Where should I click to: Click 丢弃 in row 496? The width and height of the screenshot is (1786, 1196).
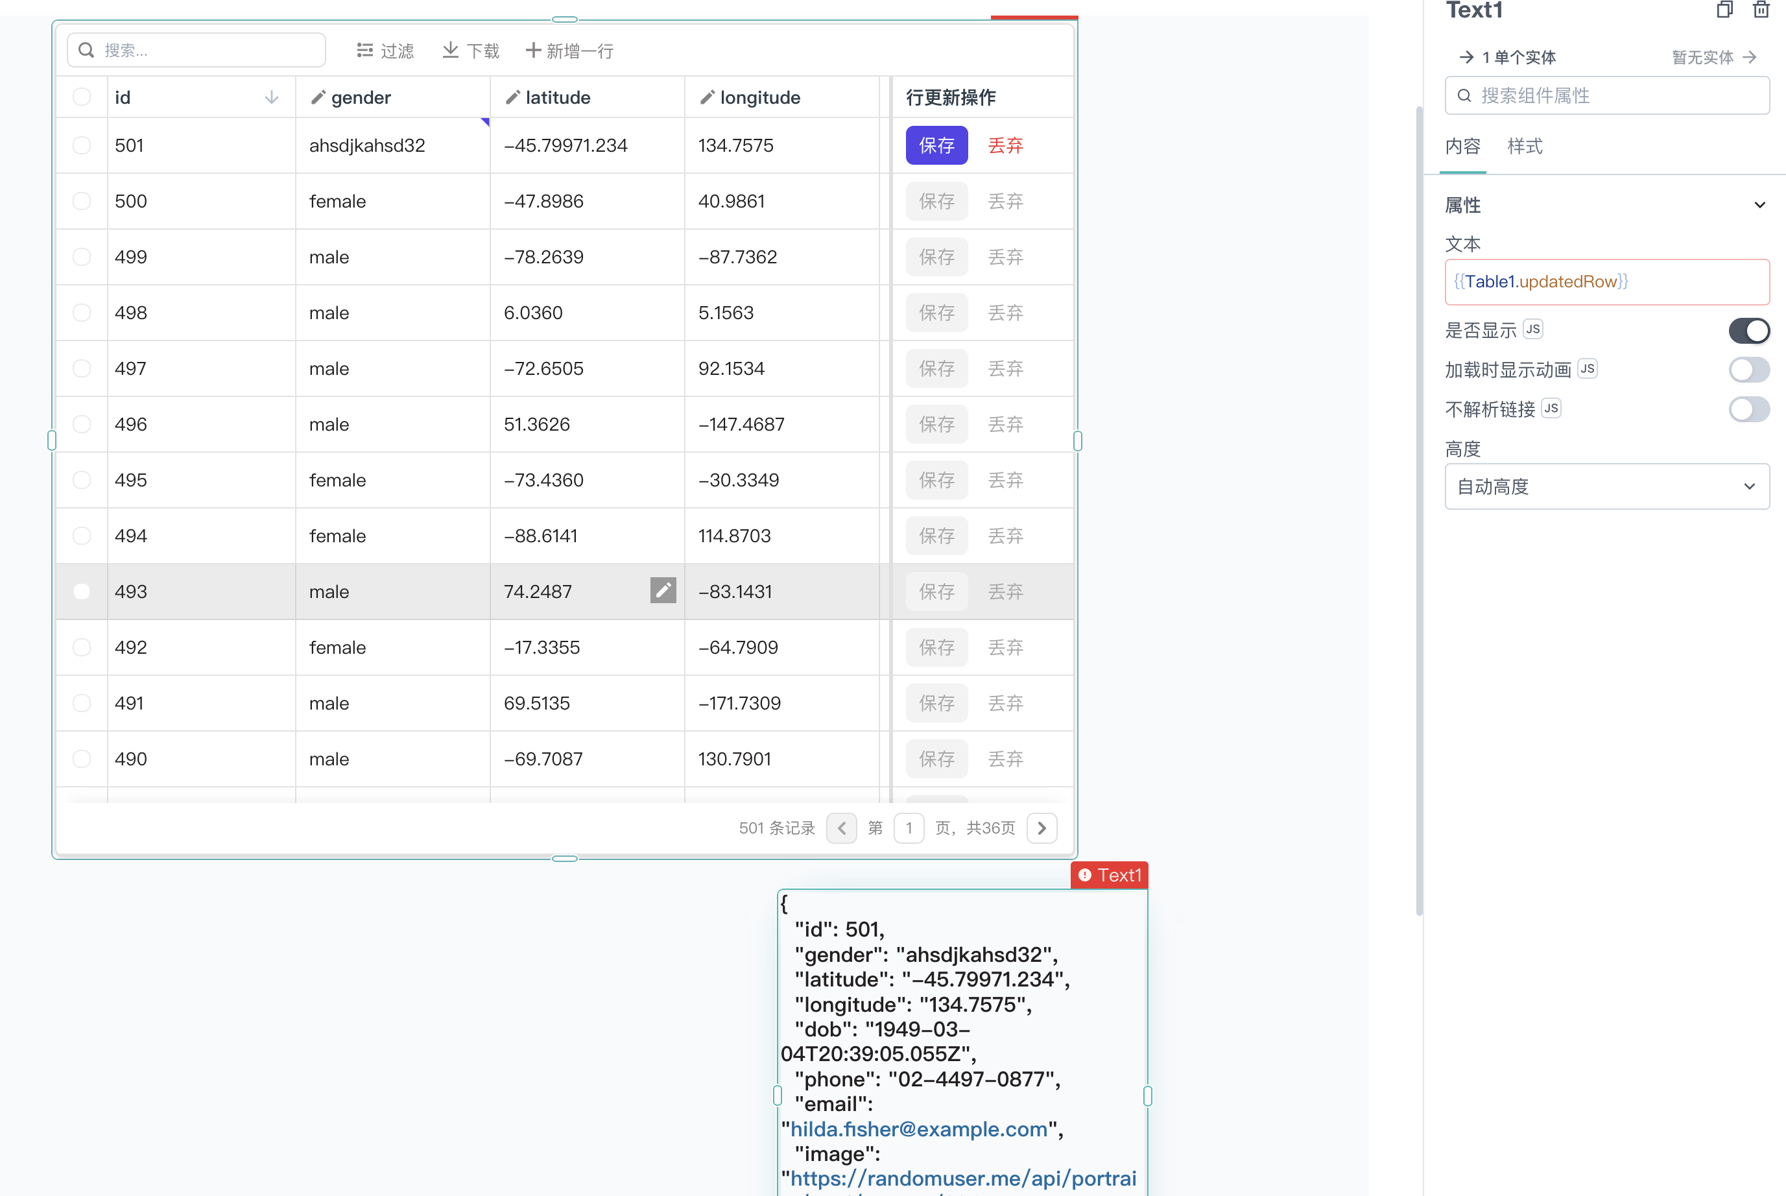tap(1005, 424)
